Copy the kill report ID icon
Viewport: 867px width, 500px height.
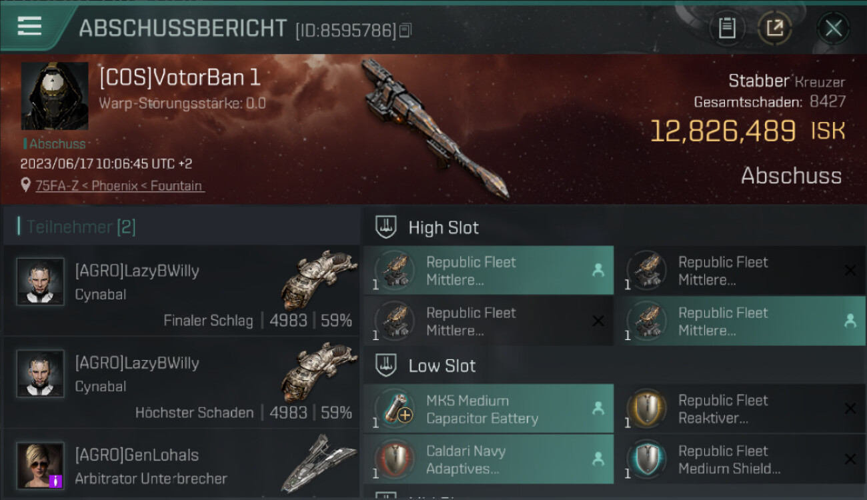point(405,30)
